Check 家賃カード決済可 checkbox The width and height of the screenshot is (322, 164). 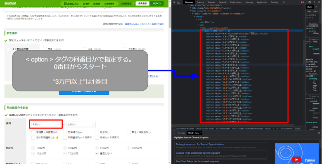tap(97, 138)
